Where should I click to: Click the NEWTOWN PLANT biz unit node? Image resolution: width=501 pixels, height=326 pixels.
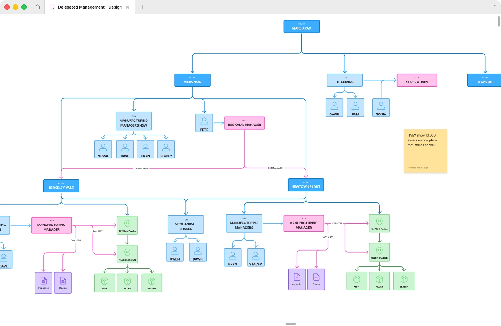tap(306, 185)
